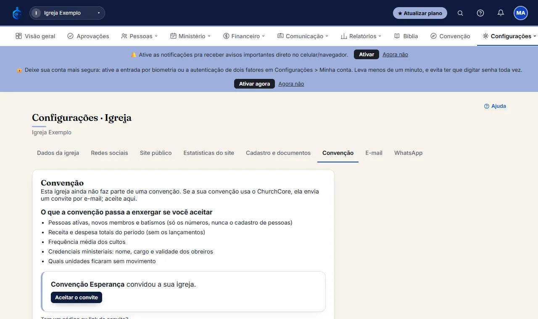Open the notifications bell icon
Image resolution: width=538 pixels, height=319 pixels.
(501, 13)
